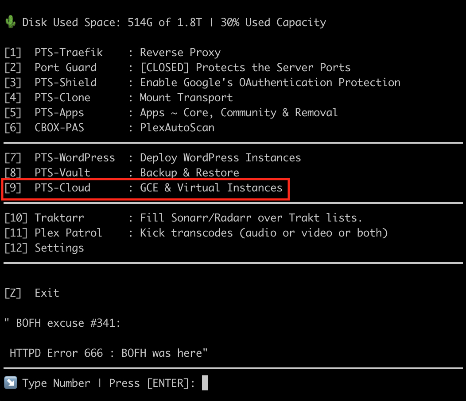Click the BOFH excuse #341 line
Viewport: 466px width, 401px height.
click(63, 323)
